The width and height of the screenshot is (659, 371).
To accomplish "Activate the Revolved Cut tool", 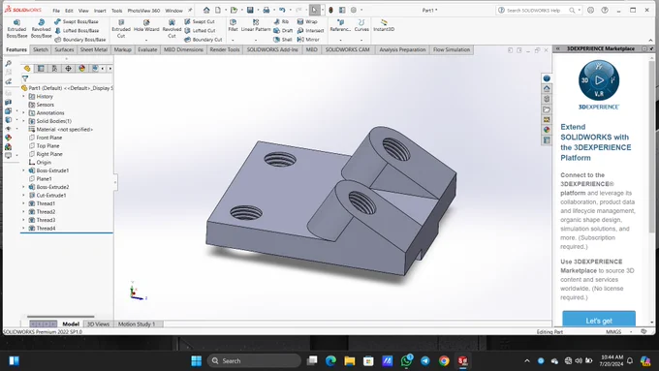I will [x=172, y=28].
